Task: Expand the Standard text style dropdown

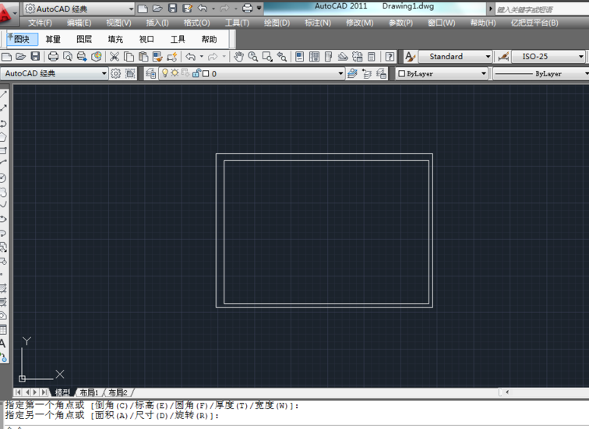Action: [x=488, y=57]
